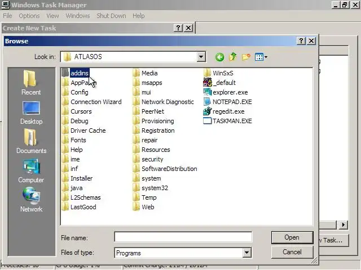Screen dimensions: 361x270
Task: Select the Help folder name
Action: 77,150
